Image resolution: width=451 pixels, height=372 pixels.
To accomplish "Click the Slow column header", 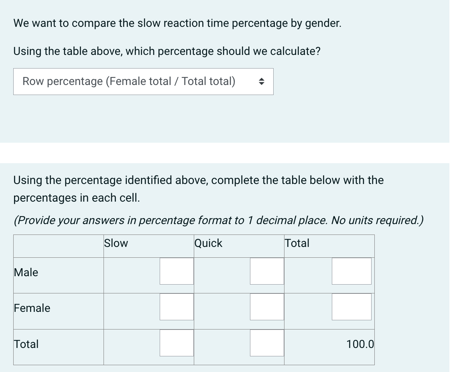I will (116, 243).
